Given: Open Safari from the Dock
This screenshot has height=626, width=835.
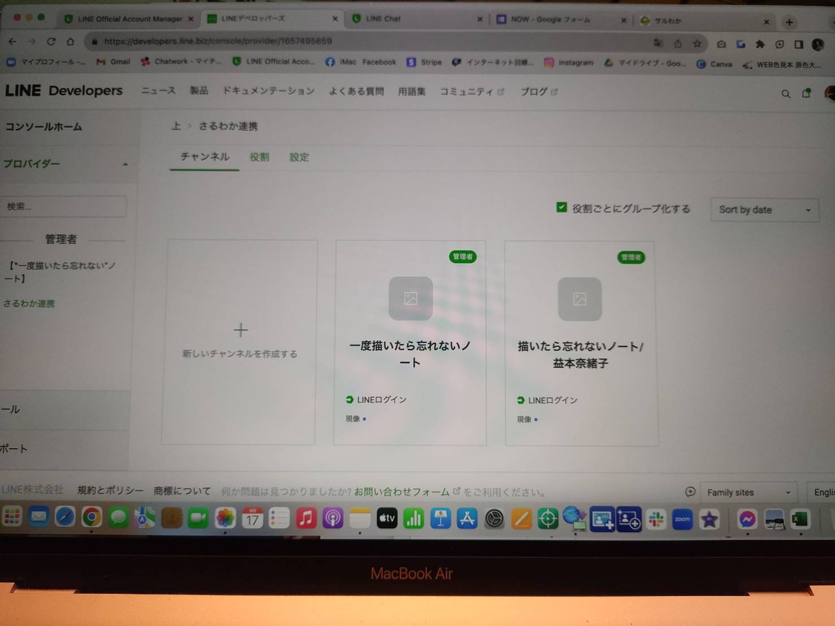Looking at the screenshot, I should [x=65, y=516].
